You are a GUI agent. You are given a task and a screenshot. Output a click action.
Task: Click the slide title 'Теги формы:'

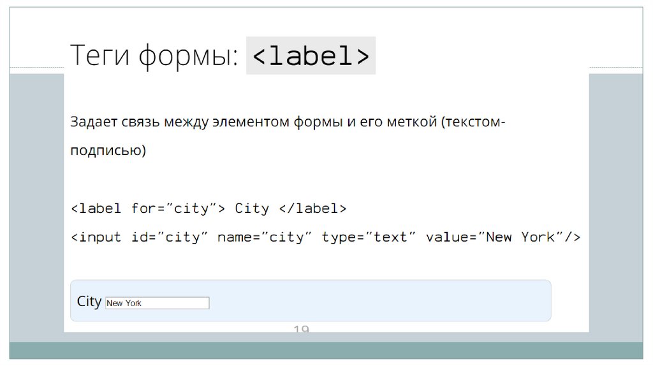154,55
